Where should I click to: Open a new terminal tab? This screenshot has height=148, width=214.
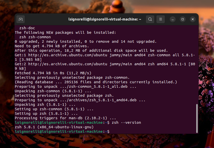pyautogui.click(x=21, y=19)
